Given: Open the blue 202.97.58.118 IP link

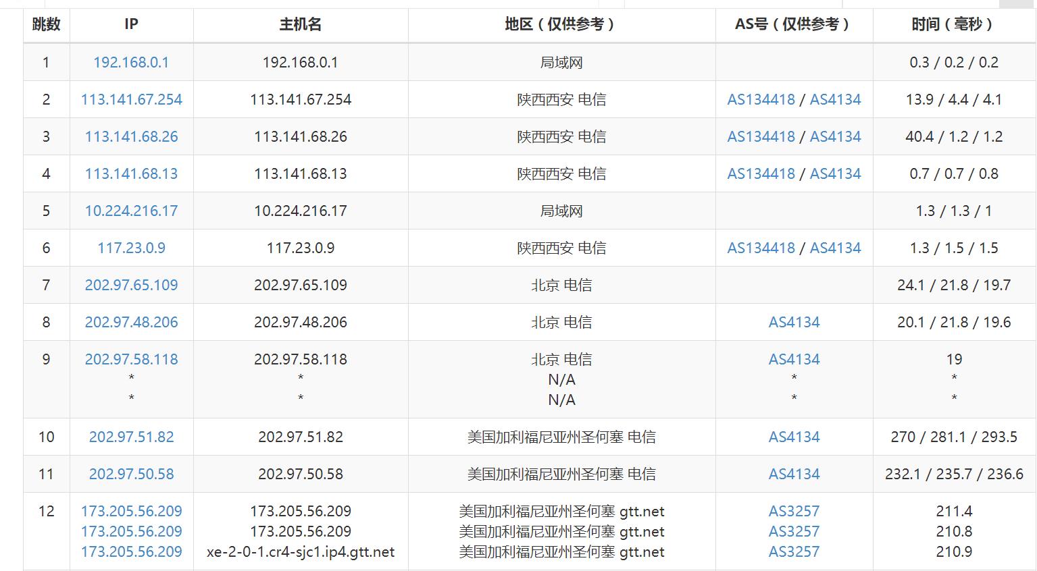Looking at the screenshot, I should point(131,359).
